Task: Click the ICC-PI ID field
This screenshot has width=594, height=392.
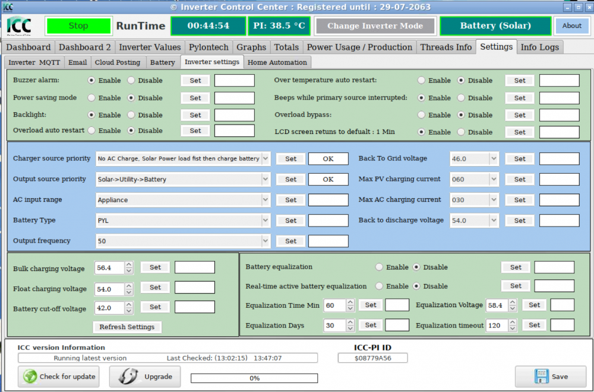Action: [x=373, y=358]
